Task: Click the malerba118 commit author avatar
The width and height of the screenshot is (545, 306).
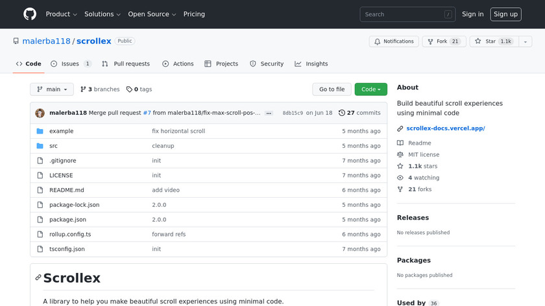Action: (x=40, y=113)
